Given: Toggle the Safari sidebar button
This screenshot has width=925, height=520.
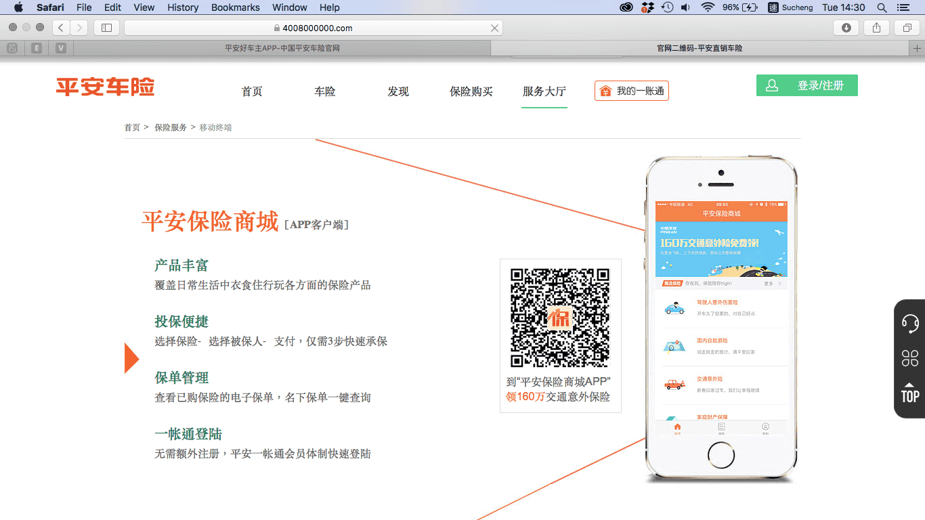Looking at the screenshot, I should point(106,28).
